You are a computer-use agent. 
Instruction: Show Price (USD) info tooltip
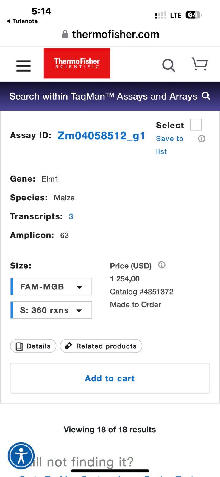(162, 265)
